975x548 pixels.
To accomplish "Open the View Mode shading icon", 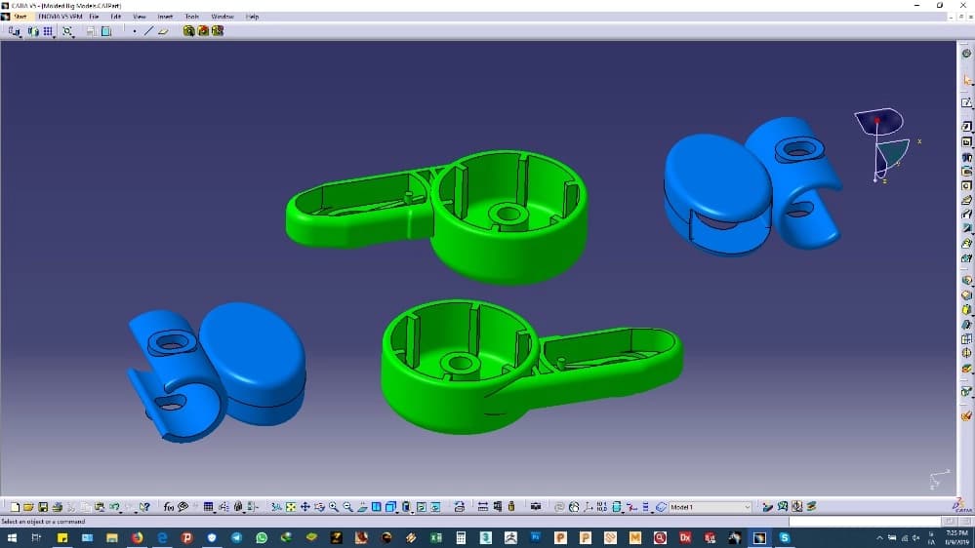I will pos(406,507).
